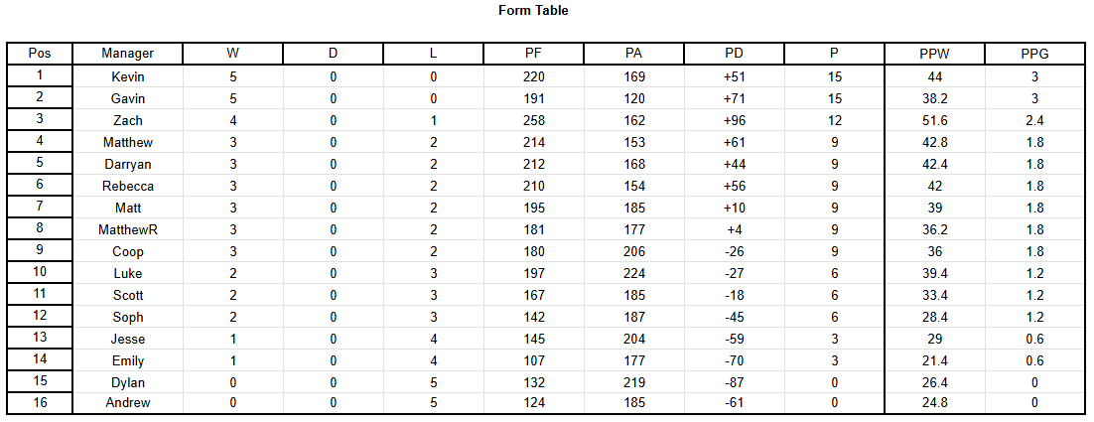Select the manager cell Zach
Viewport: 1094px width, 422px height.
point(128,121)
